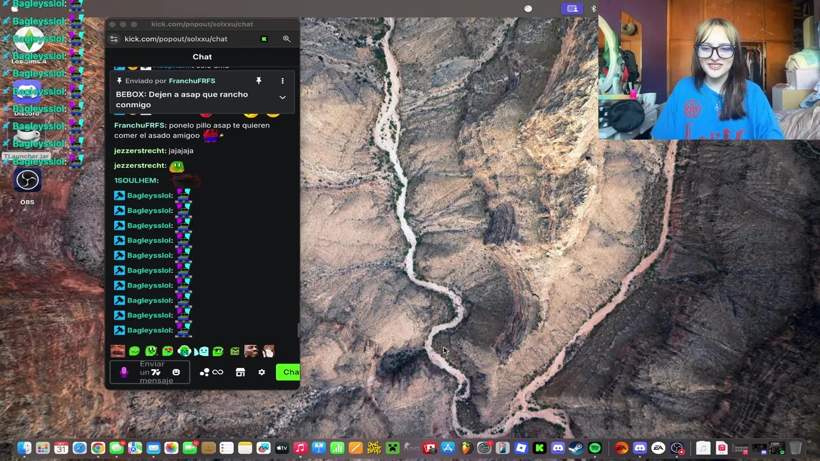The height and width of the screenshot is (461, 820).
Task: Open Minecraft creeper icon in dock
Action: (393, 448)
